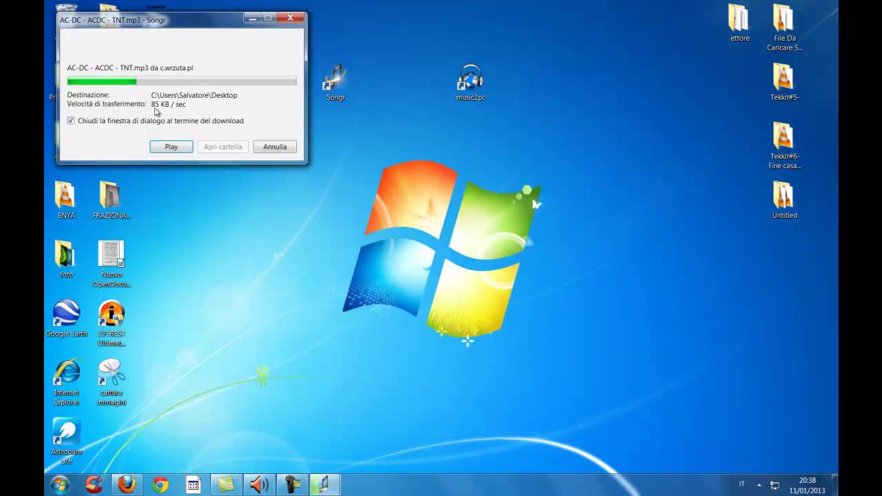This screenshot has width=882, height=496.
Task: Open the foto folder icon
Action: pyautogui.click(x=66, y=260)
